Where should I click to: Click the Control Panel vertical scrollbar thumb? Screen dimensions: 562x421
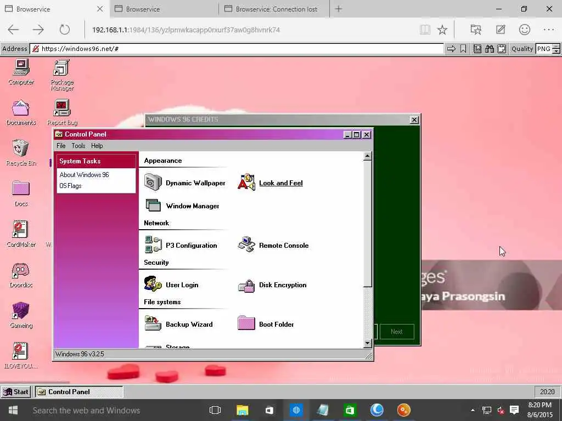[x=367, y=224]
